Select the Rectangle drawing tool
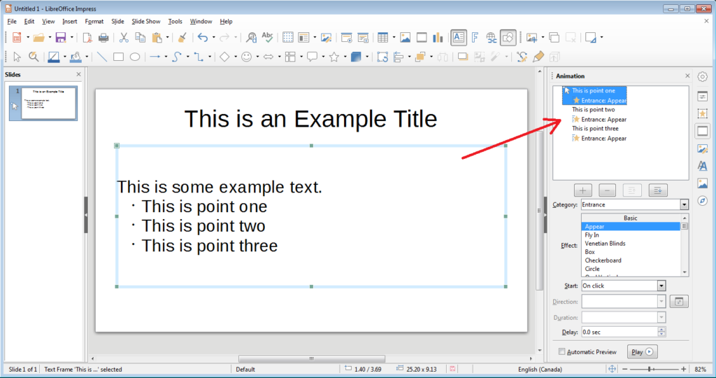The image size is (716, 378). coord(119,57)
